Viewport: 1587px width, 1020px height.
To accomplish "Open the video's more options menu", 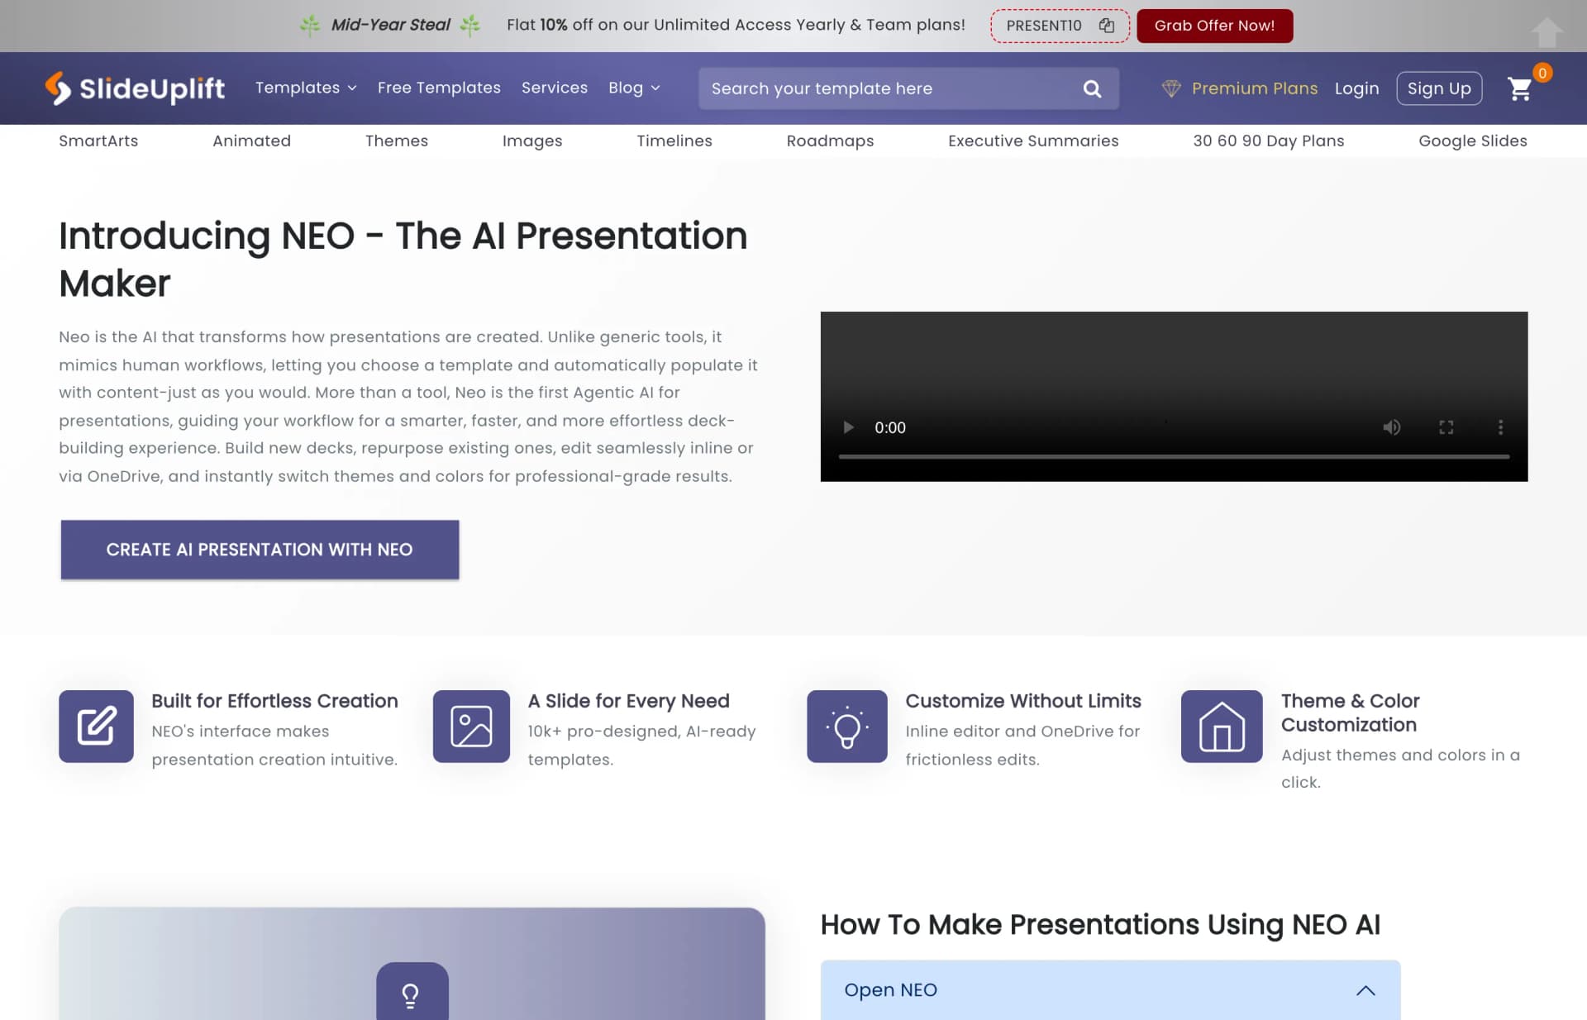I will pyautogui.click(x=1501, y=427).
